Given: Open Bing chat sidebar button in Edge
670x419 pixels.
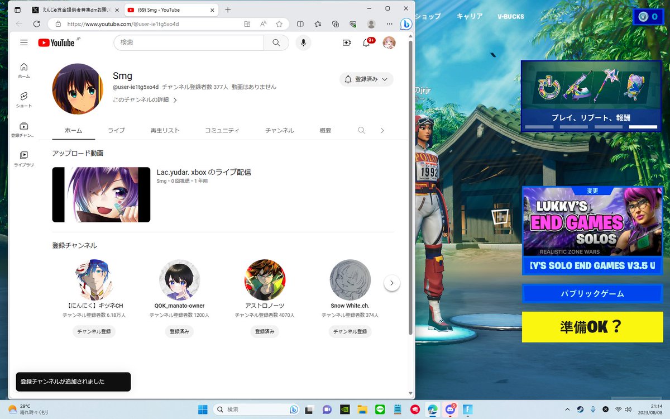Looking at the screenshot, I should [406, 25].
